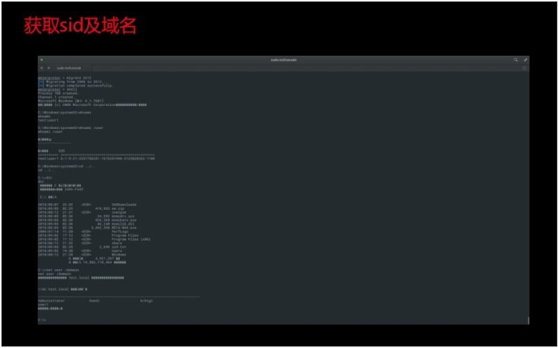Click the 360Downloads directory entry
Screen dimensions: 558x348
click(123, 204)
